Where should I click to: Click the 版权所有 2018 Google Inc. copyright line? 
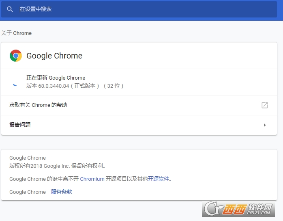click(x=58, y=166)
